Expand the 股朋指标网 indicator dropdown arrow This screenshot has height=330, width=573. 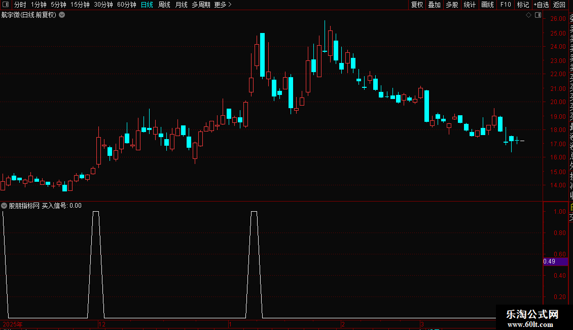[4, 206]
